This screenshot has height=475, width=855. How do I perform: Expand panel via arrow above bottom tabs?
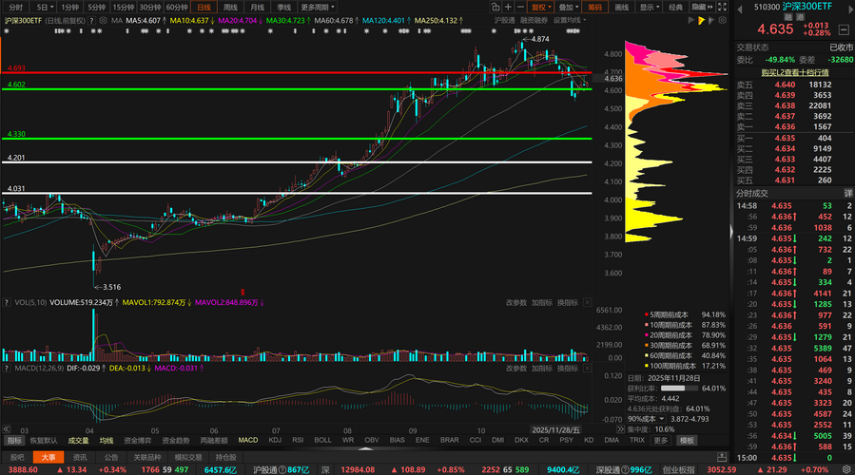coord(365,448)
